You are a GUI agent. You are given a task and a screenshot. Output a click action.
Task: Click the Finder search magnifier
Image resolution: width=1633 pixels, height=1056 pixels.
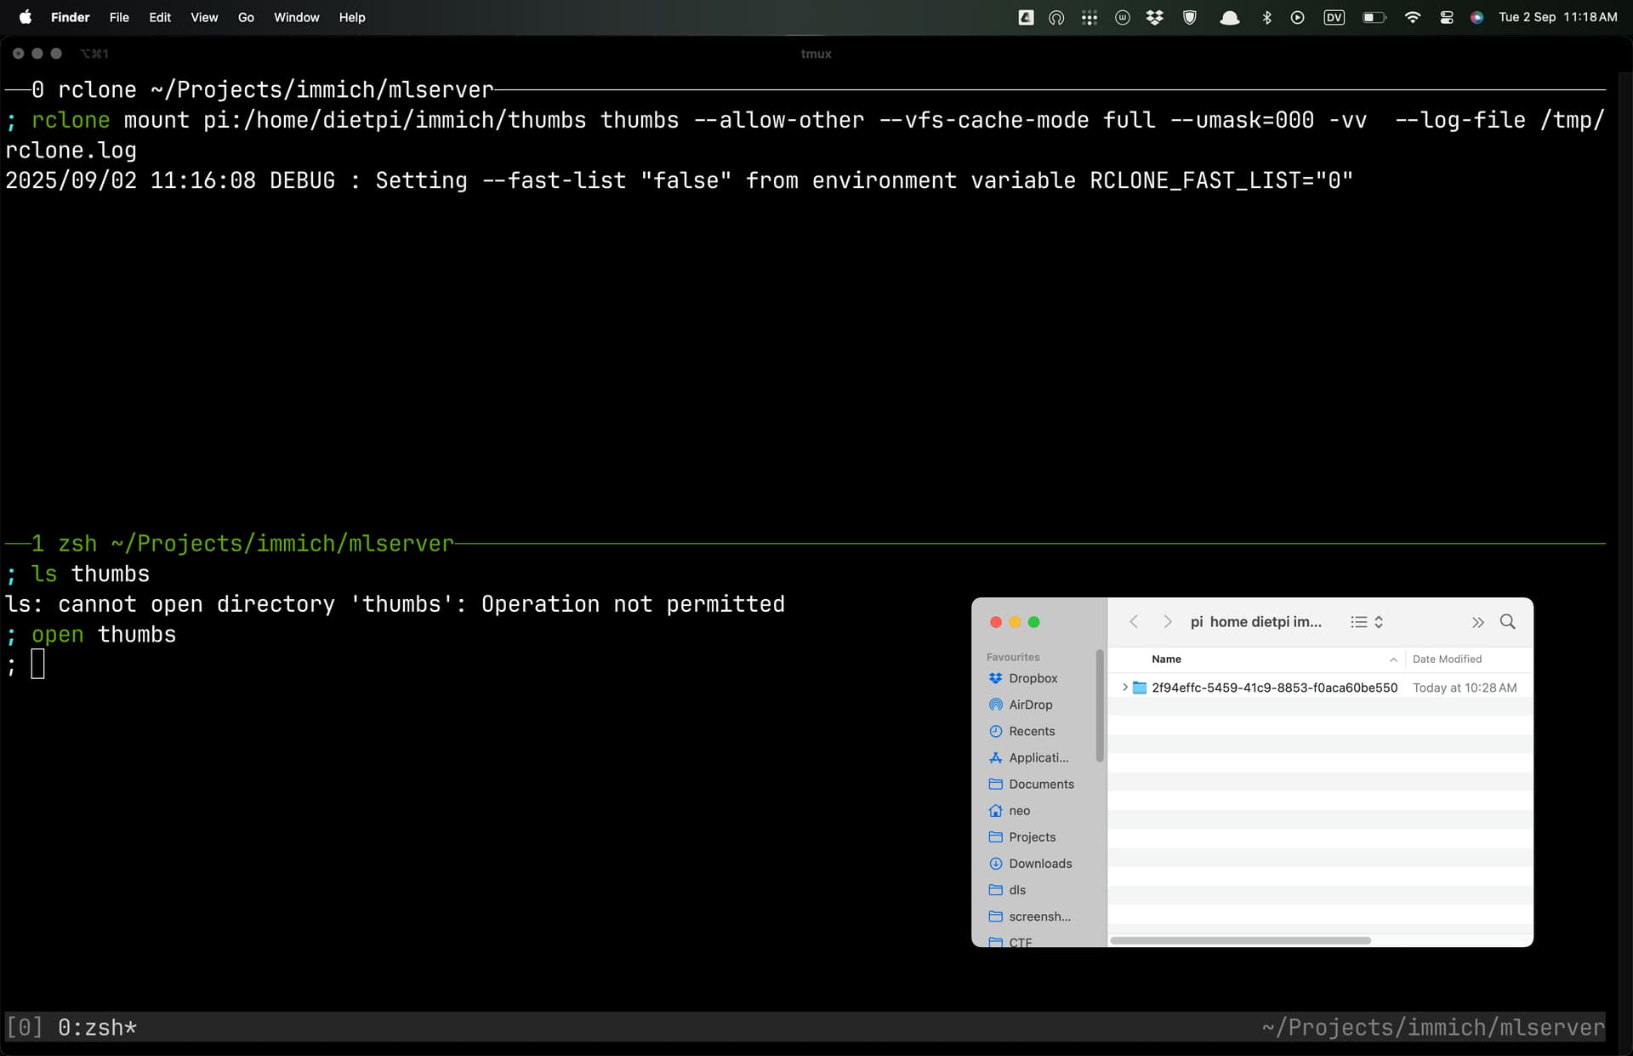(1508, 622)
